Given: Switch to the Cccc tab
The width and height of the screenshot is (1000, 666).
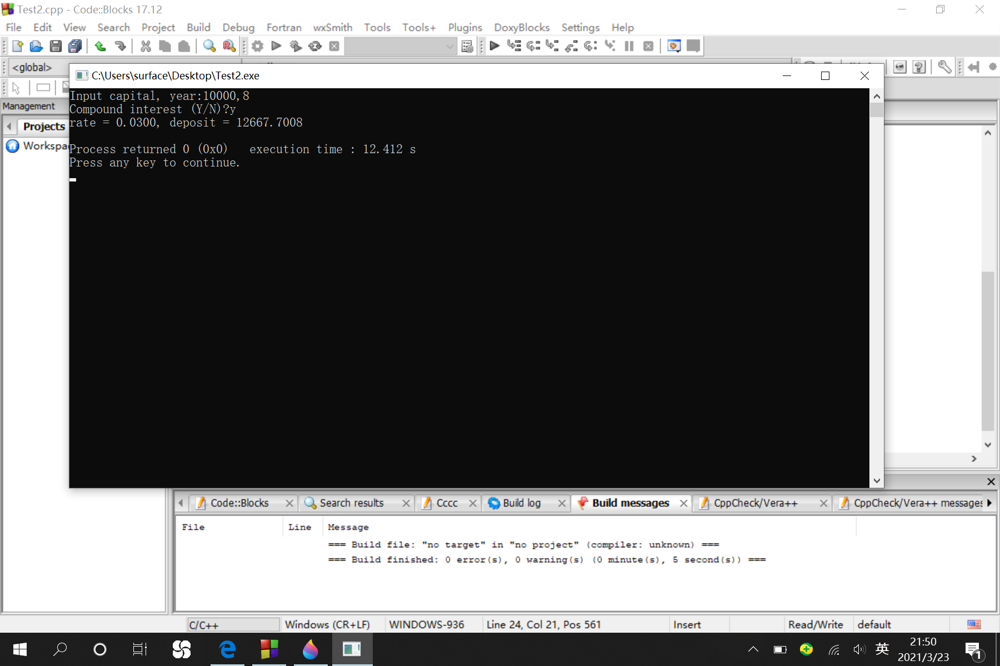Looking at the screenshot, I should pyautogui.click(x=447, y=503).
